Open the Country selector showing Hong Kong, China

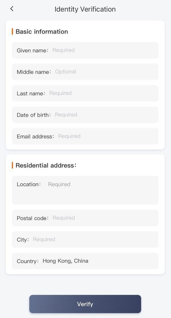point(85,261)
